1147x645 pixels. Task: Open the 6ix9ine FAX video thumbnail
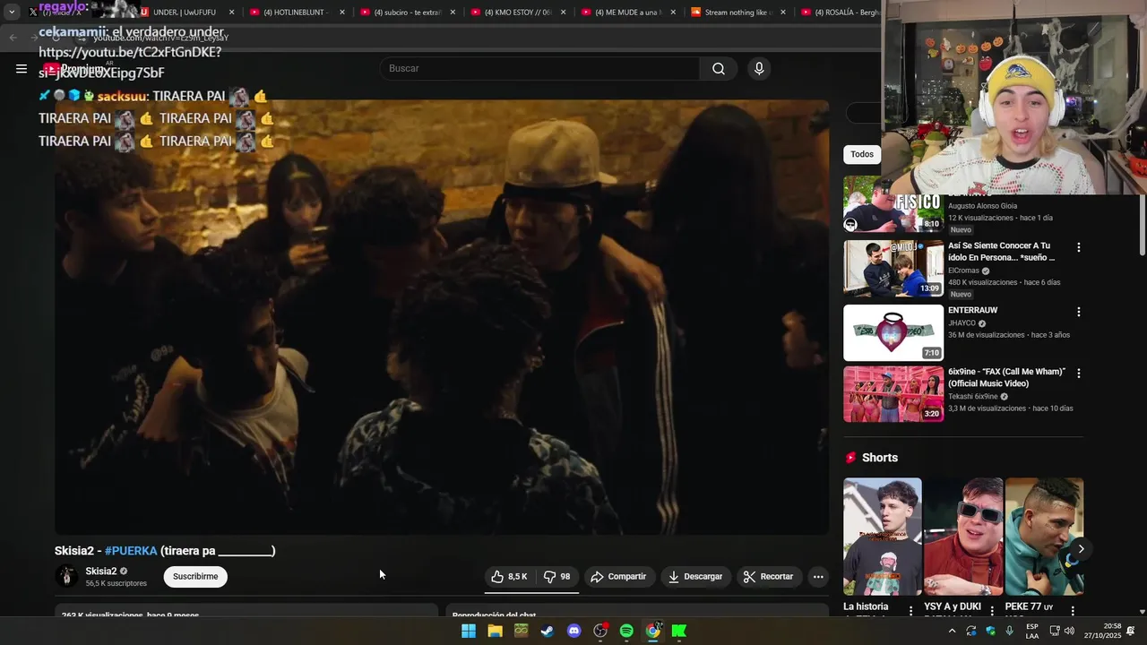893,394
